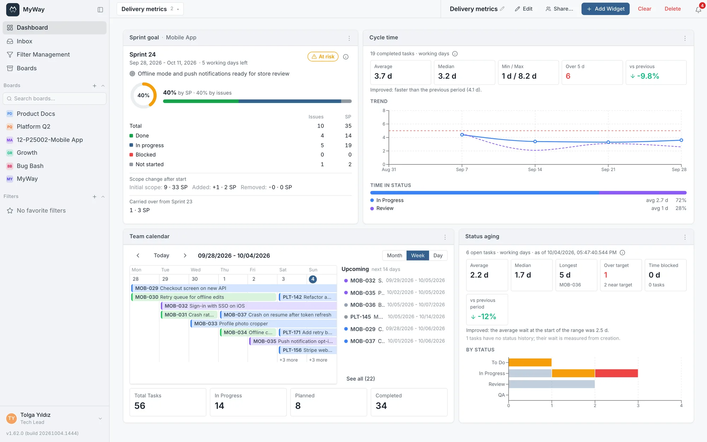Click pencil icon beside Delivery metrics title
This screenshot has width=707, height=442.
point(502,9)
